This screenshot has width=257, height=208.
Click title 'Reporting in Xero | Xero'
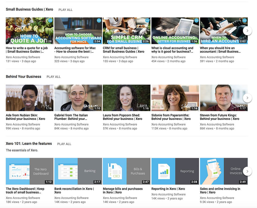click(x=168, y=189)
